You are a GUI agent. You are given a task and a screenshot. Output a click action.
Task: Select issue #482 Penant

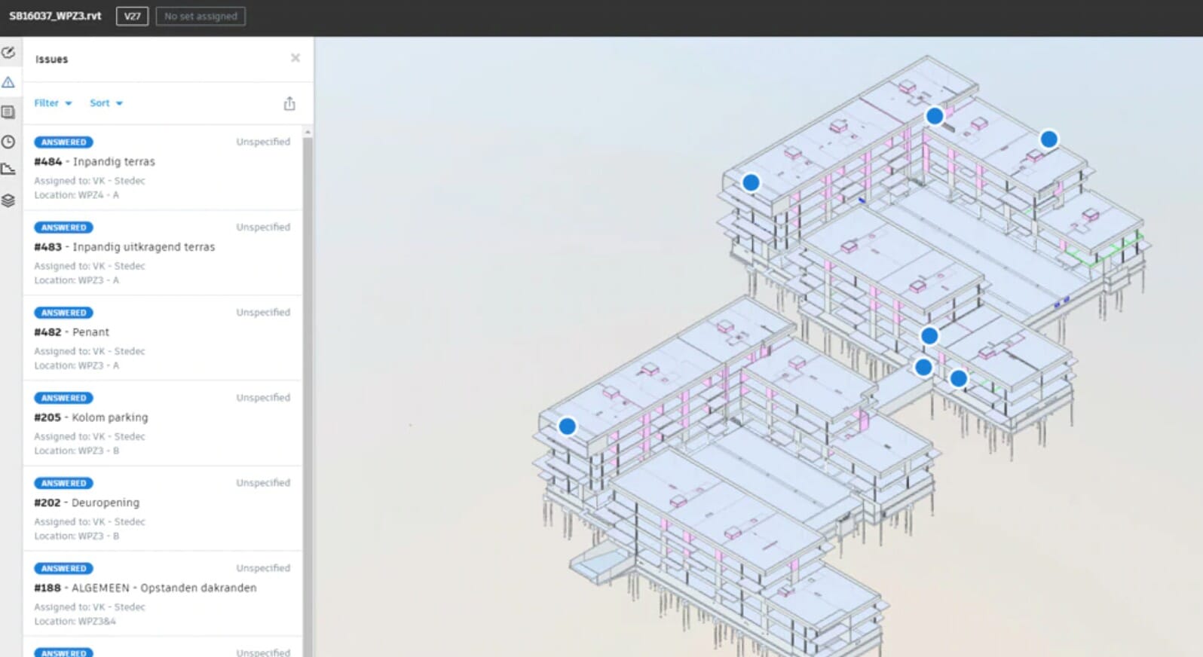pos(90,332)
